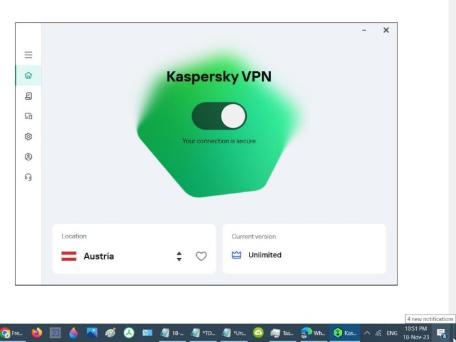This screenshot has width=456, height=342.
Task: Open Firefox from the taskbar
Action: tap(36, 333)
